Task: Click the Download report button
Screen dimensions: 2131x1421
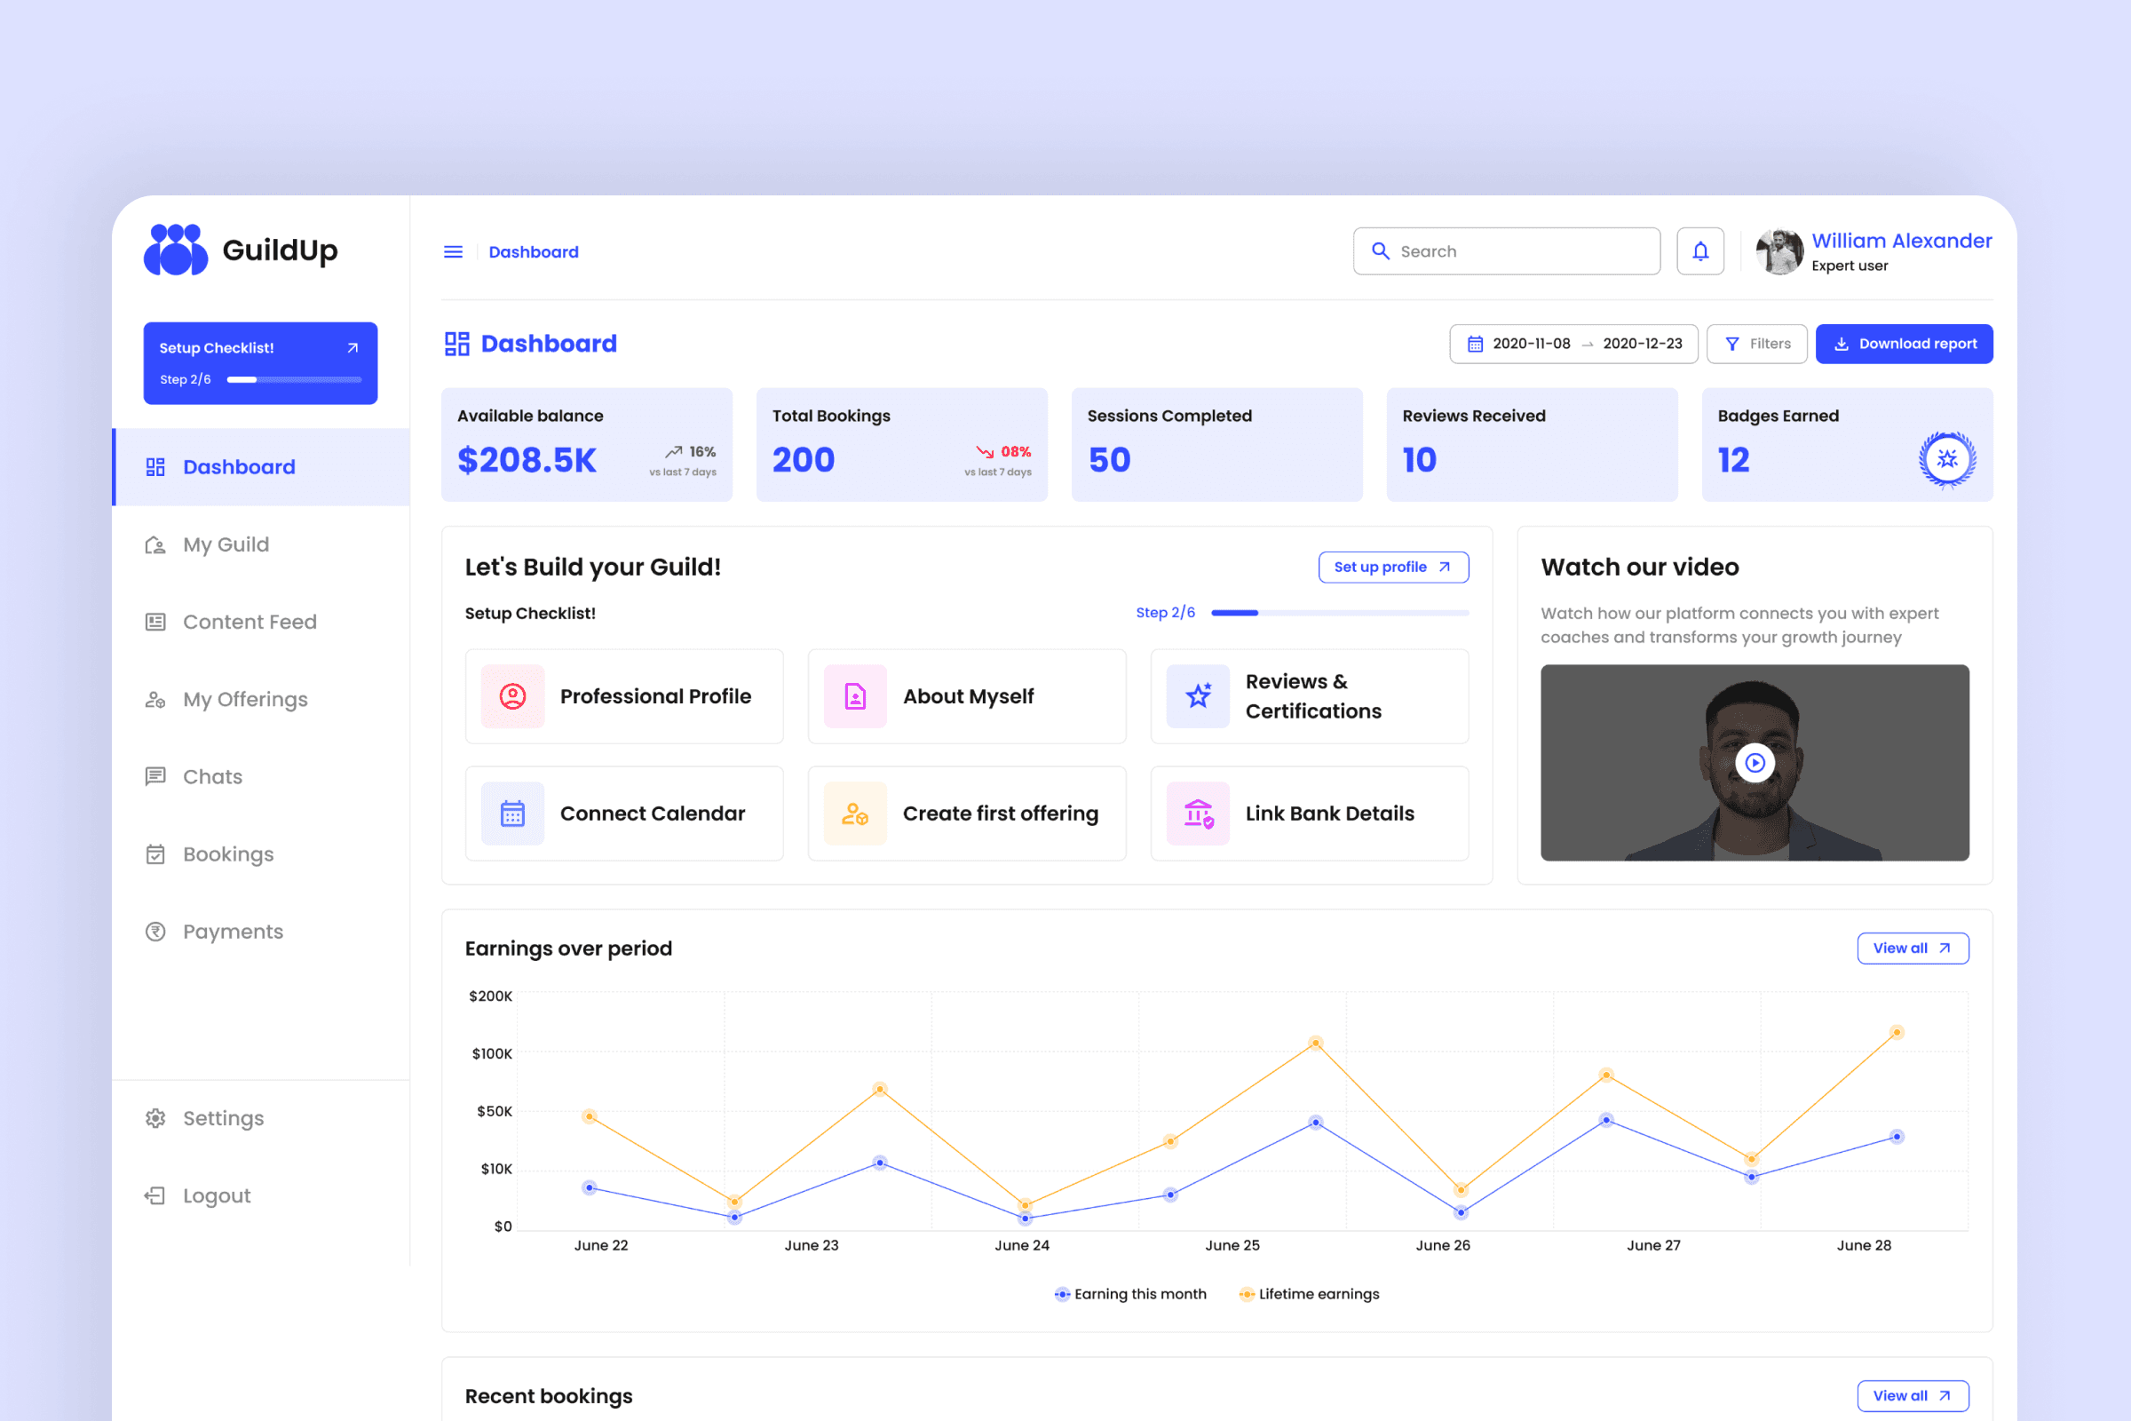Action: pyautogui.click(x=1903, y=344)
